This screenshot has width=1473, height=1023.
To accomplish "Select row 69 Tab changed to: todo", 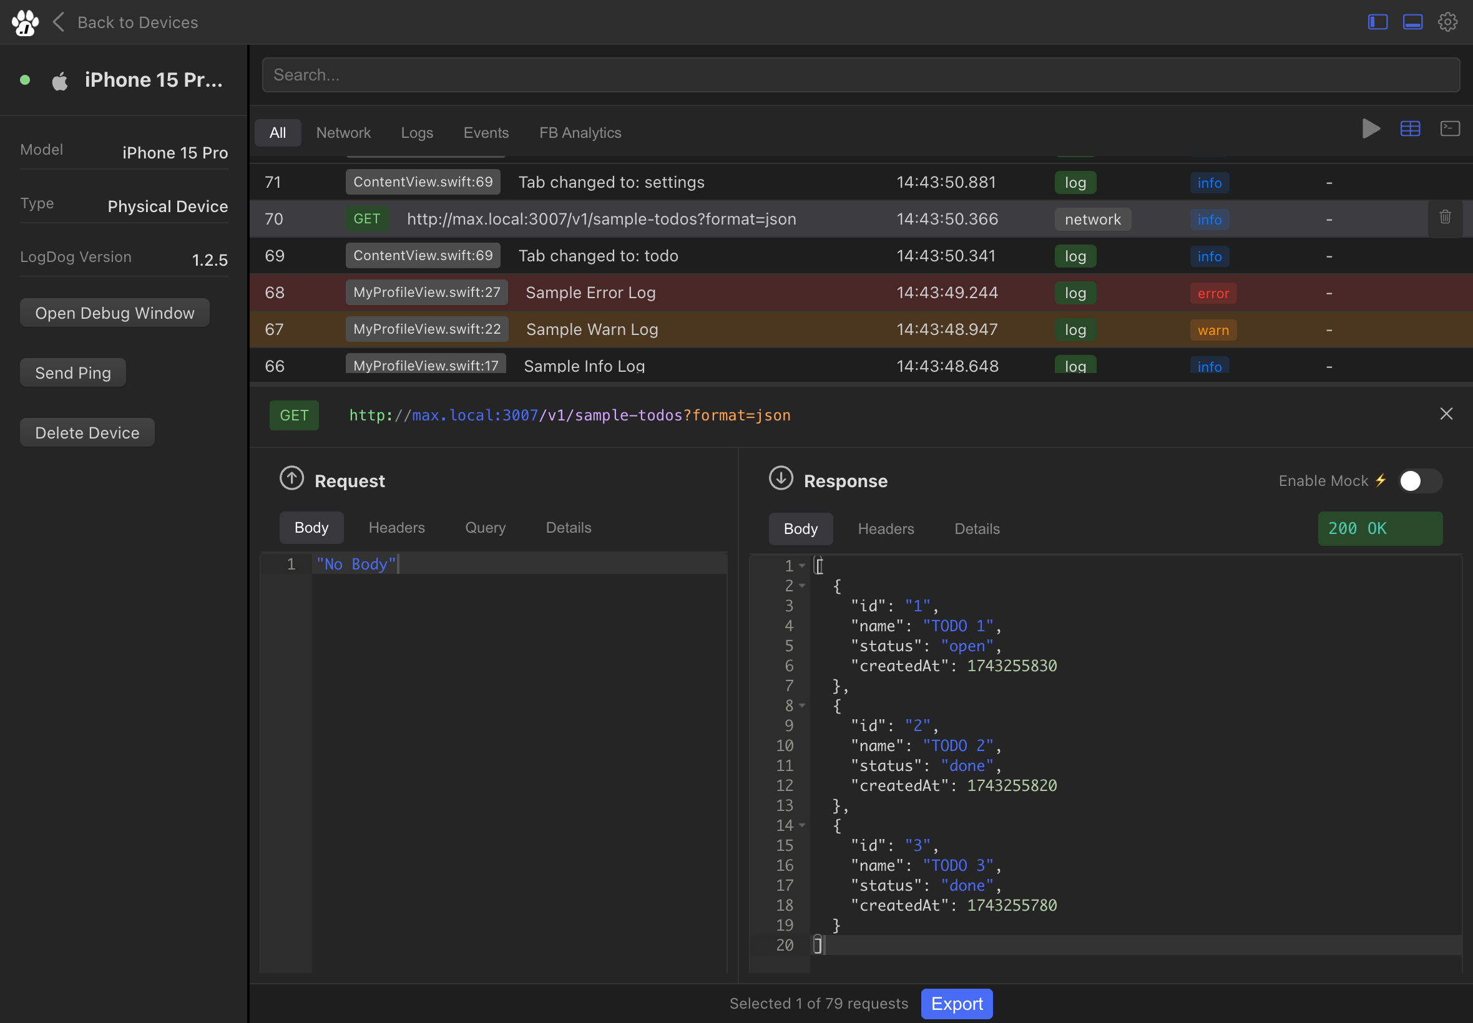I will pyautogui.click(x=861, y=256).
